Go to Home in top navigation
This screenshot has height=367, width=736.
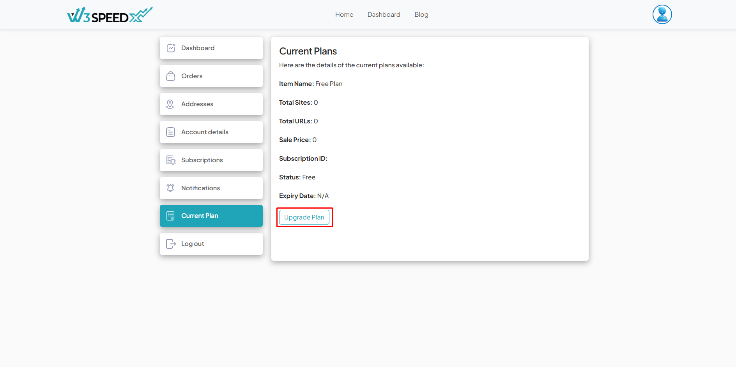(344, 14)
